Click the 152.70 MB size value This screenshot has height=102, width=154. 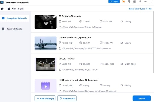[67, 43]
